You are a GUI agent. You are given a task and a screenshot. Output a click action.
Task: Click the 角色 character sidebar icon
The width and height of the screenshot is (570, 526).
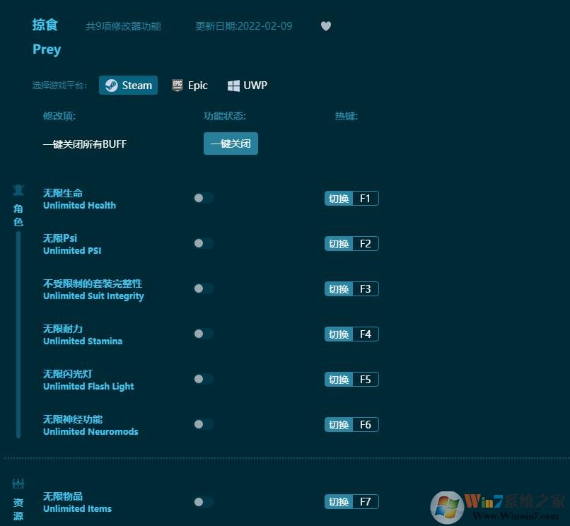click(x=18, y=189)
